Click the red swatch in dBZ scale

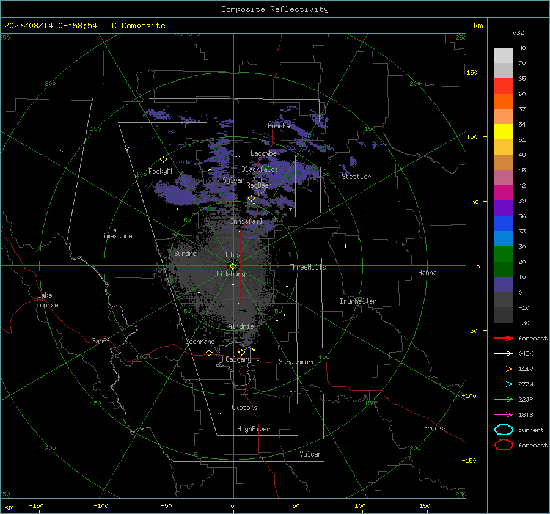coord(504,86)
